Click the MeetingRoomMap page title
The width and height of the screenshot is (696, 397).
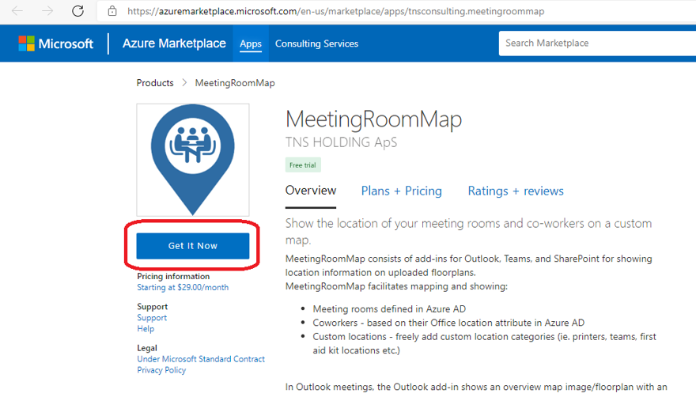373,119
